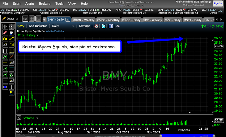226x137 pixels.
Task: Open the Alerts menu
Action: tap(30, 4)
